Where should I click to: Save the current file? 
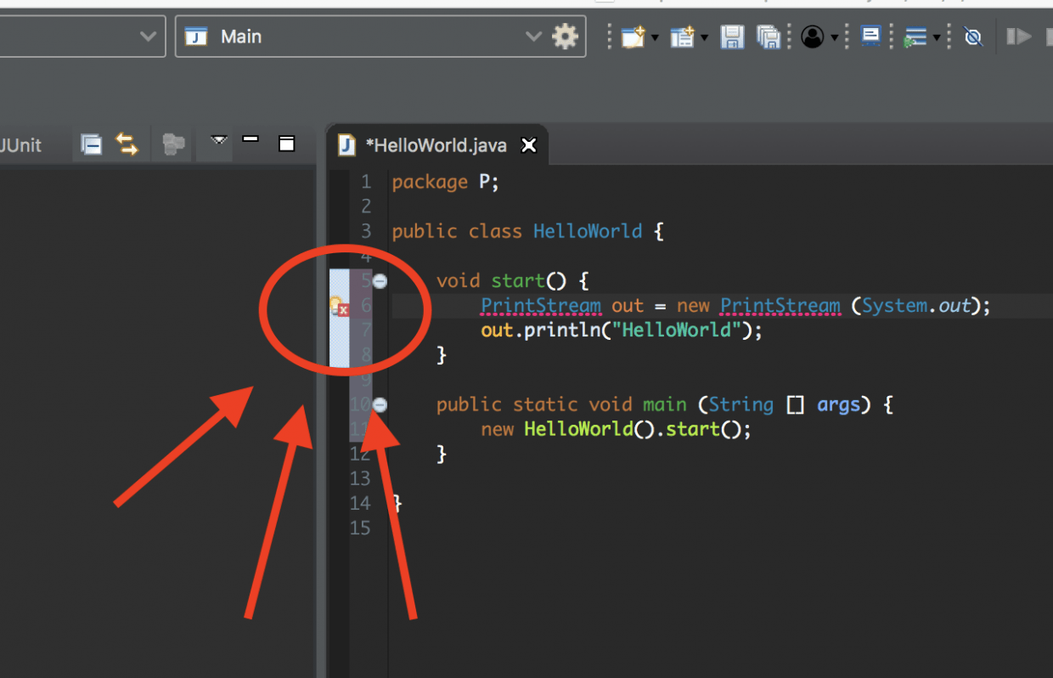click(732, 37)
